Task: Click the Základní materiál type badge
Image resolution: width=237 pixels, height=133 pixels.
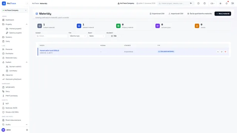Action: pyautogui.click(x=166, y=52)
